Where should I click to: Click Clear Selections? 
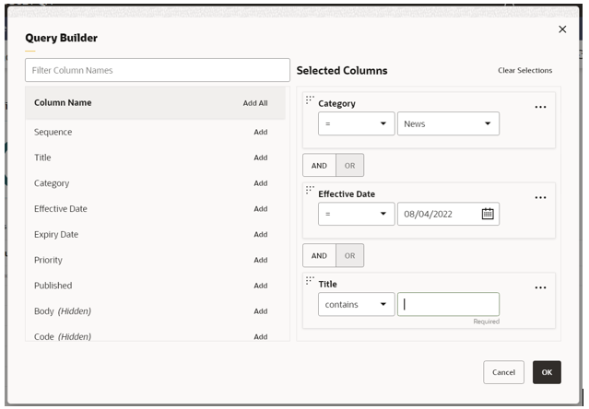coord(524,70)
